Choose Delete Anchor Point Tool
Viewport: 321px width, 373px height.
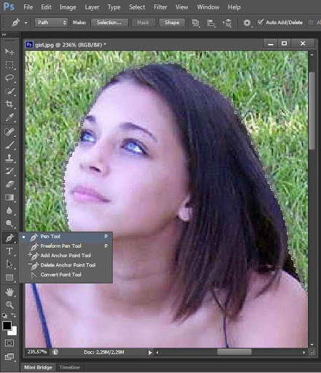pyautogui.click(x=66, y=265)
